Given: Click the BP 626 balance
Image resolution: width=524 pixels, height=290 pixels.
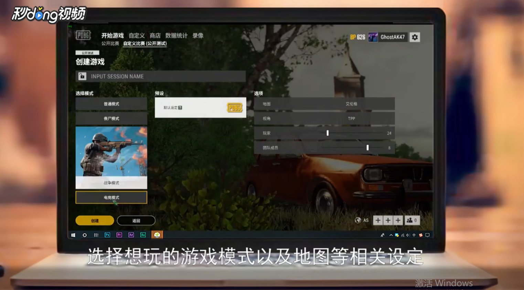Looking at the screenshot, I should [x=357, y=37].
